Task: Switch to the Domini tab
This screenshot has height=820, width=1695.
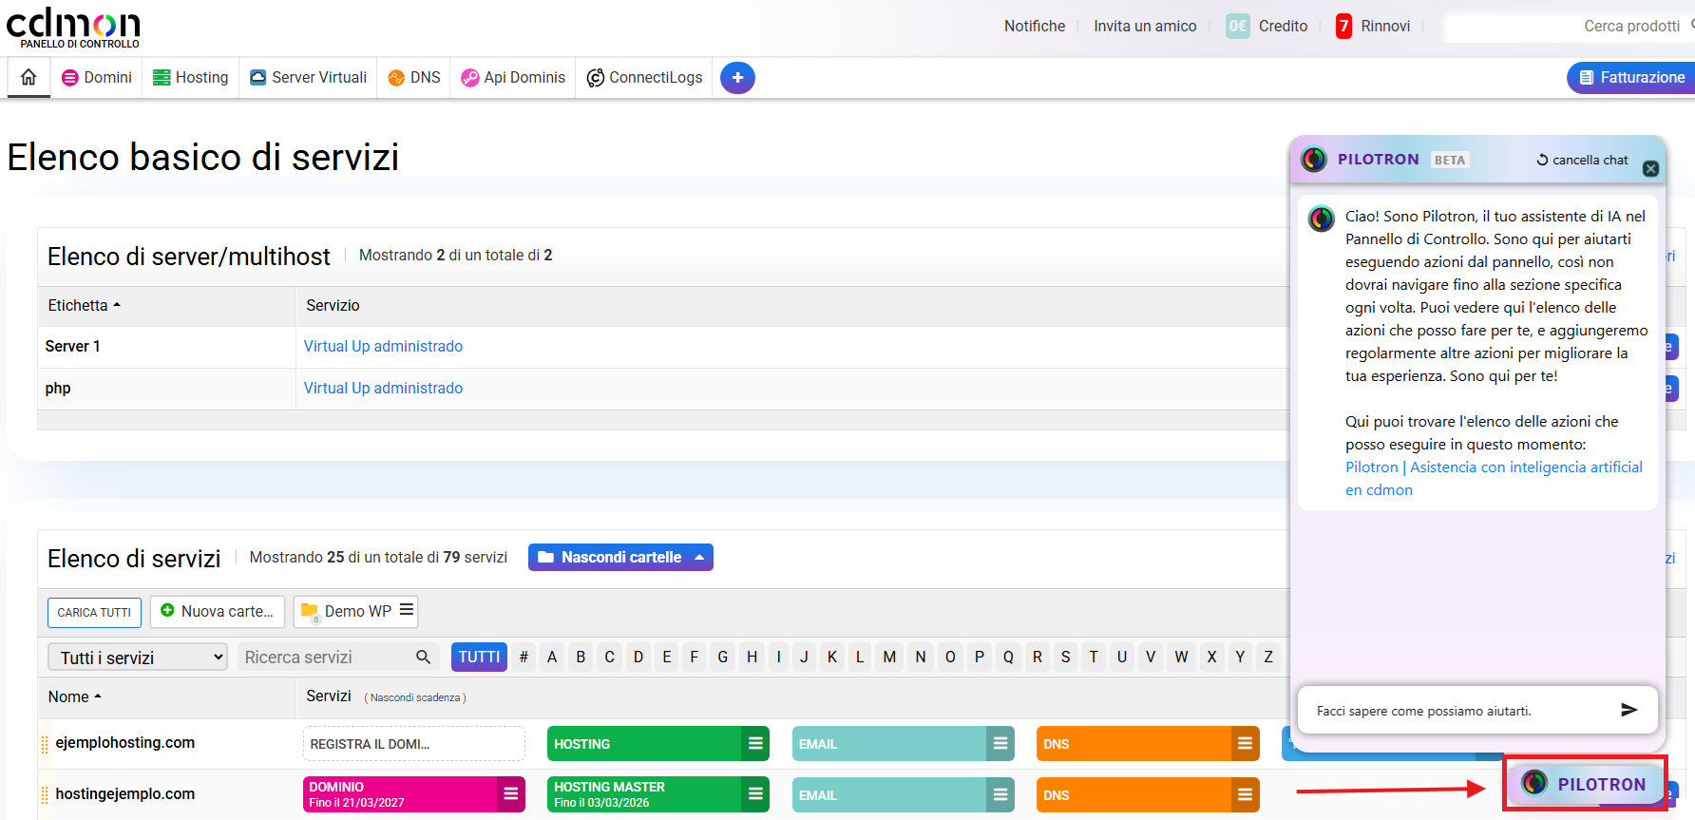Action: [x=97, y=77]
